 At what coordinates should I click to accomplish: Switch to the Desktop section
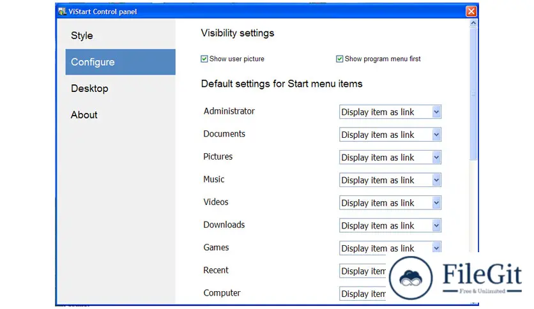pyautogui.click(x=89, y=89)
